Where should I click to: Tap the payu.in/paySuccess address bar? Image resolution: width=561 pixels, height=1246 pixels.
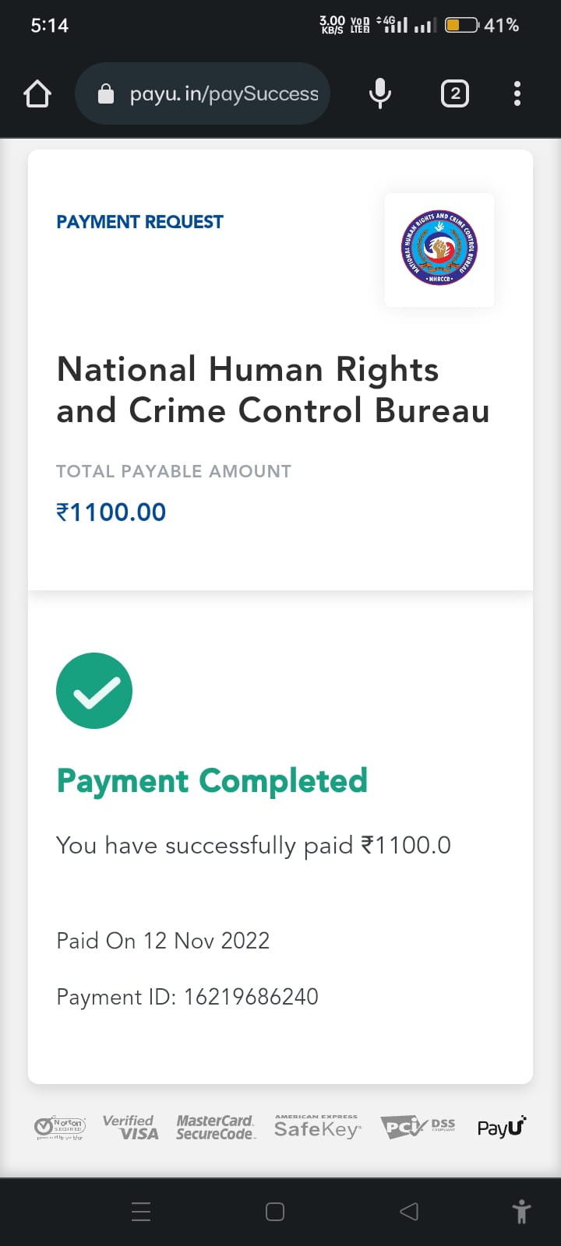tap(224, 94)
